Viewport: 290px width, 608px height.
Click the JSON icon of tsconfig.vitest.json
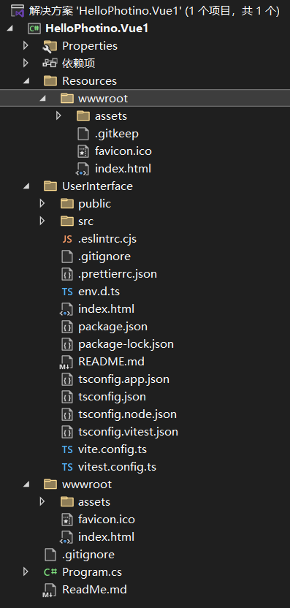tap(67, 432)
